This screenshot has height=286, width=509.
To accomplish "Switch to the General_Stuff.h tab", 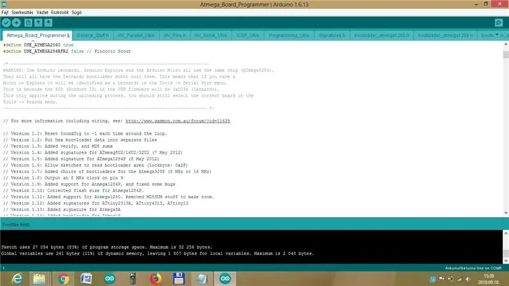I will tap(93, 36).
